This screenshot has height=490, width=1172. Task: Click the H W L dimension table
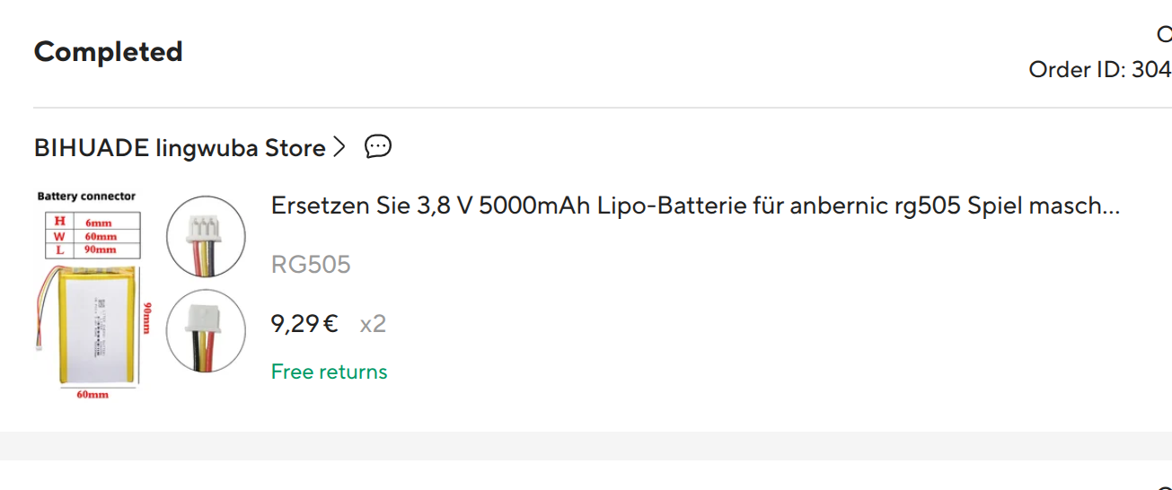pos(87,237)
